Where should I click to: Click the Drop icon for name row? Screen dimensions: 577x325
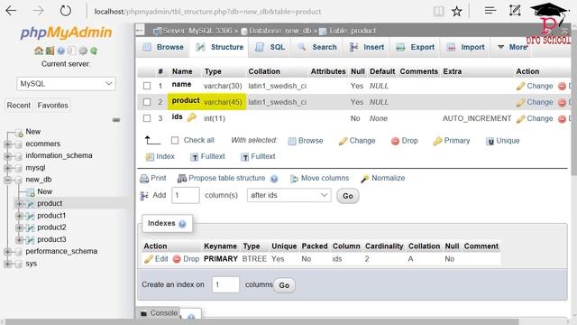[562, 87]
